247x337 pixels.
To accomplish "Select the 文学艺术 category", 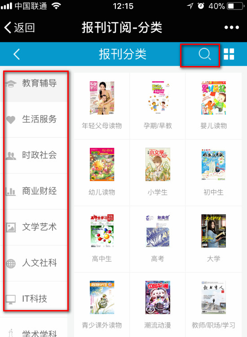I will click(35, 227).
